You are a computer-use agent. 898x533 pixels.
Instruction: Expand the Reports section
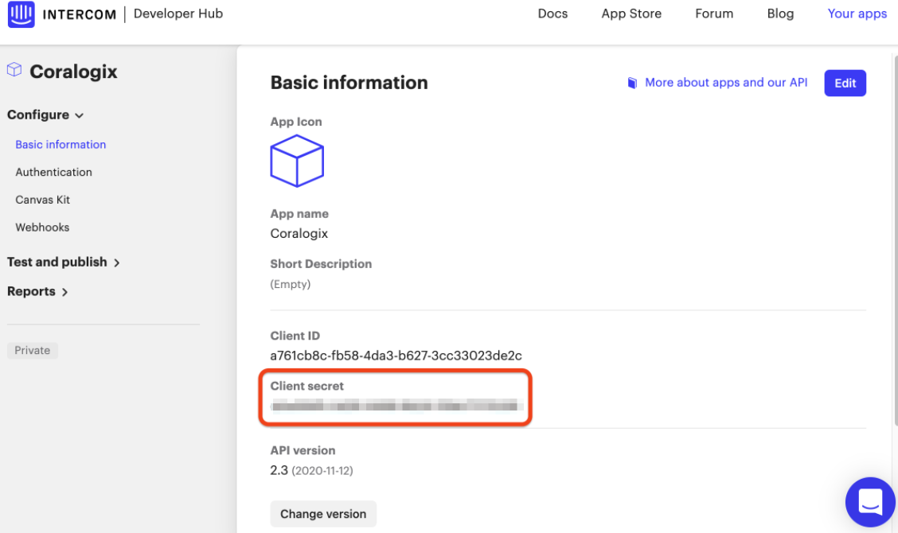click(37, 291)
